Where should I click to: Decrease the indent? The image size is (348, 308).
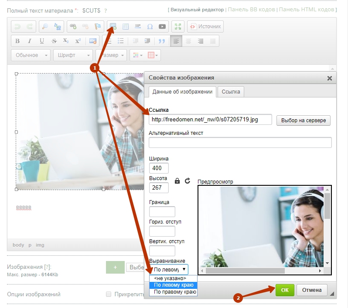click(x=135, y=41)
